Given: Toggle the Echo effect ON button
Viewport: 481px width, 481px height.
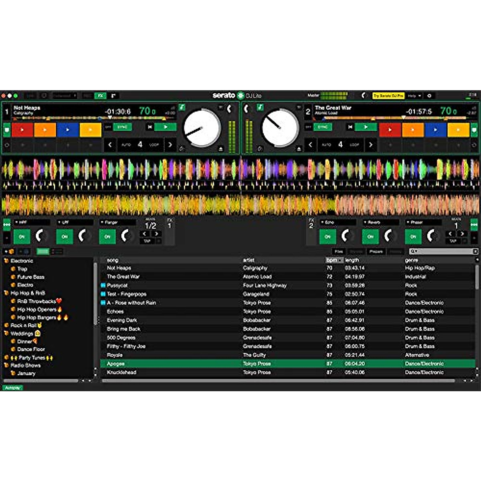Looking at the screenshot, I should (x=327, y=236).
